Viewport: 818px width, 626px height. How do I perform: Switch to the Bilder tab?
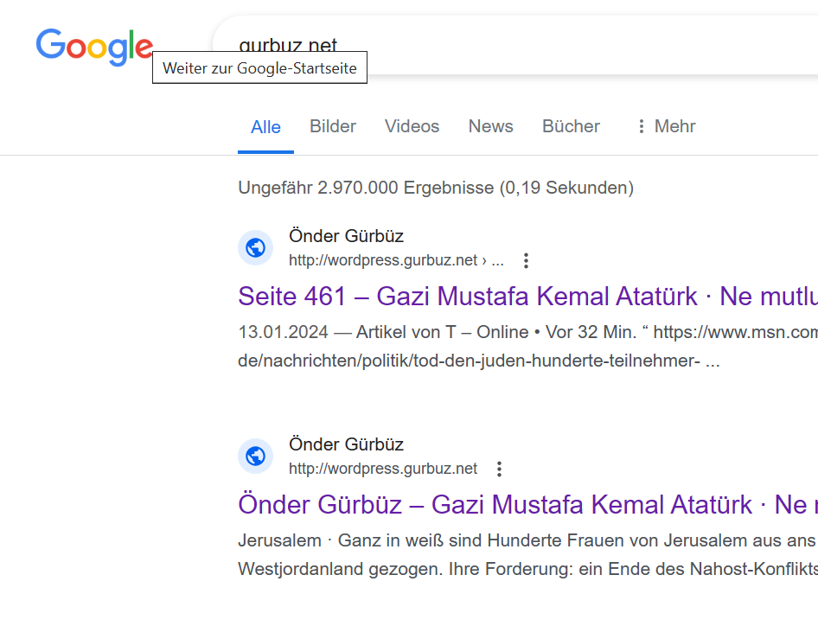333,126
